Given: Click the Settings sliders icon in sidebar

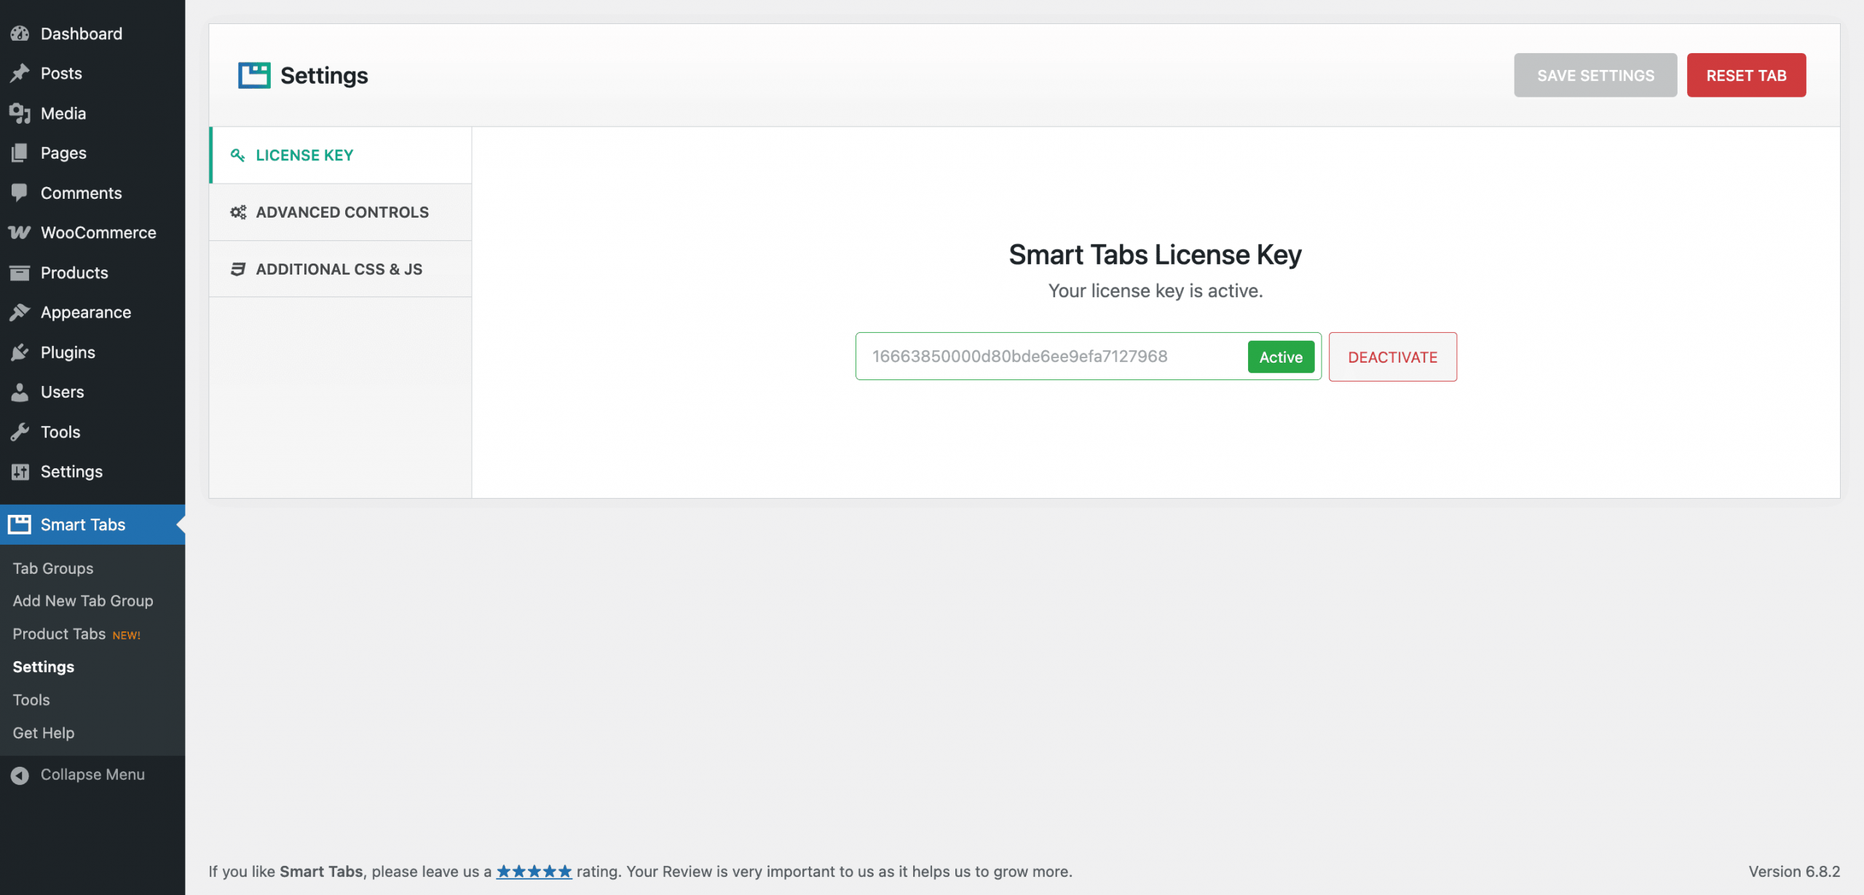Looking at the screenshot, I should (x=20, y=472).
